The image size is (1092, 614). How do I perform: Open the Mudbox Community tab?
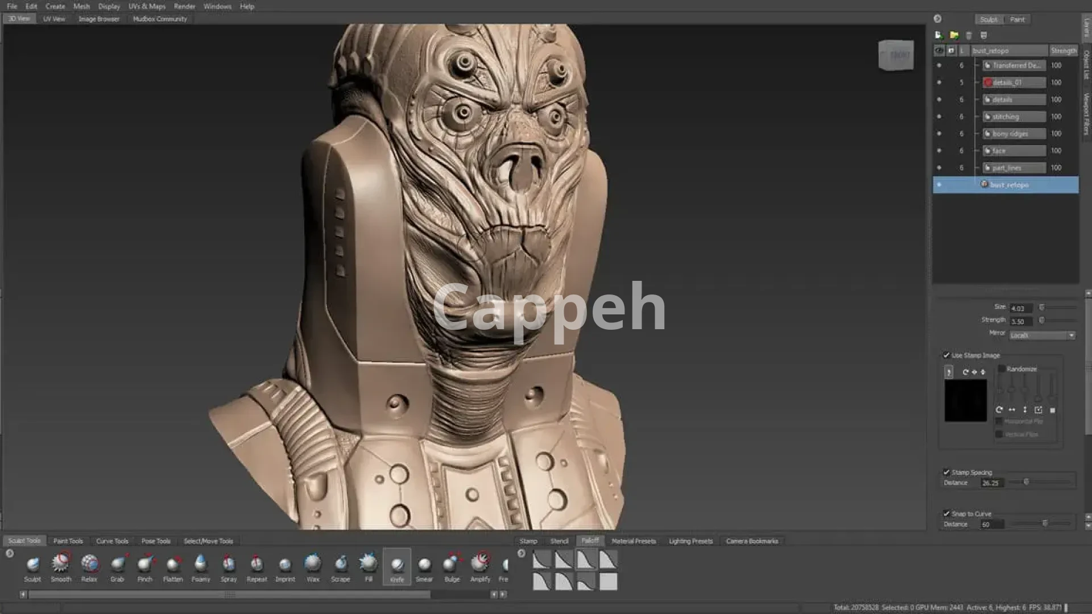pyautogui.click(x=160, y=19)
